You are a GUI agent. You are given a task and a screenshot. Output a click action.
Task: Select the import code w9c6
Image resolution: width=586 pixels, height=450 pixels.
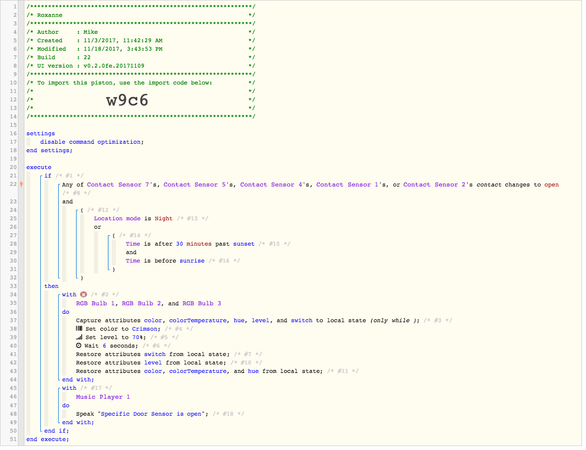coord(127,100)
